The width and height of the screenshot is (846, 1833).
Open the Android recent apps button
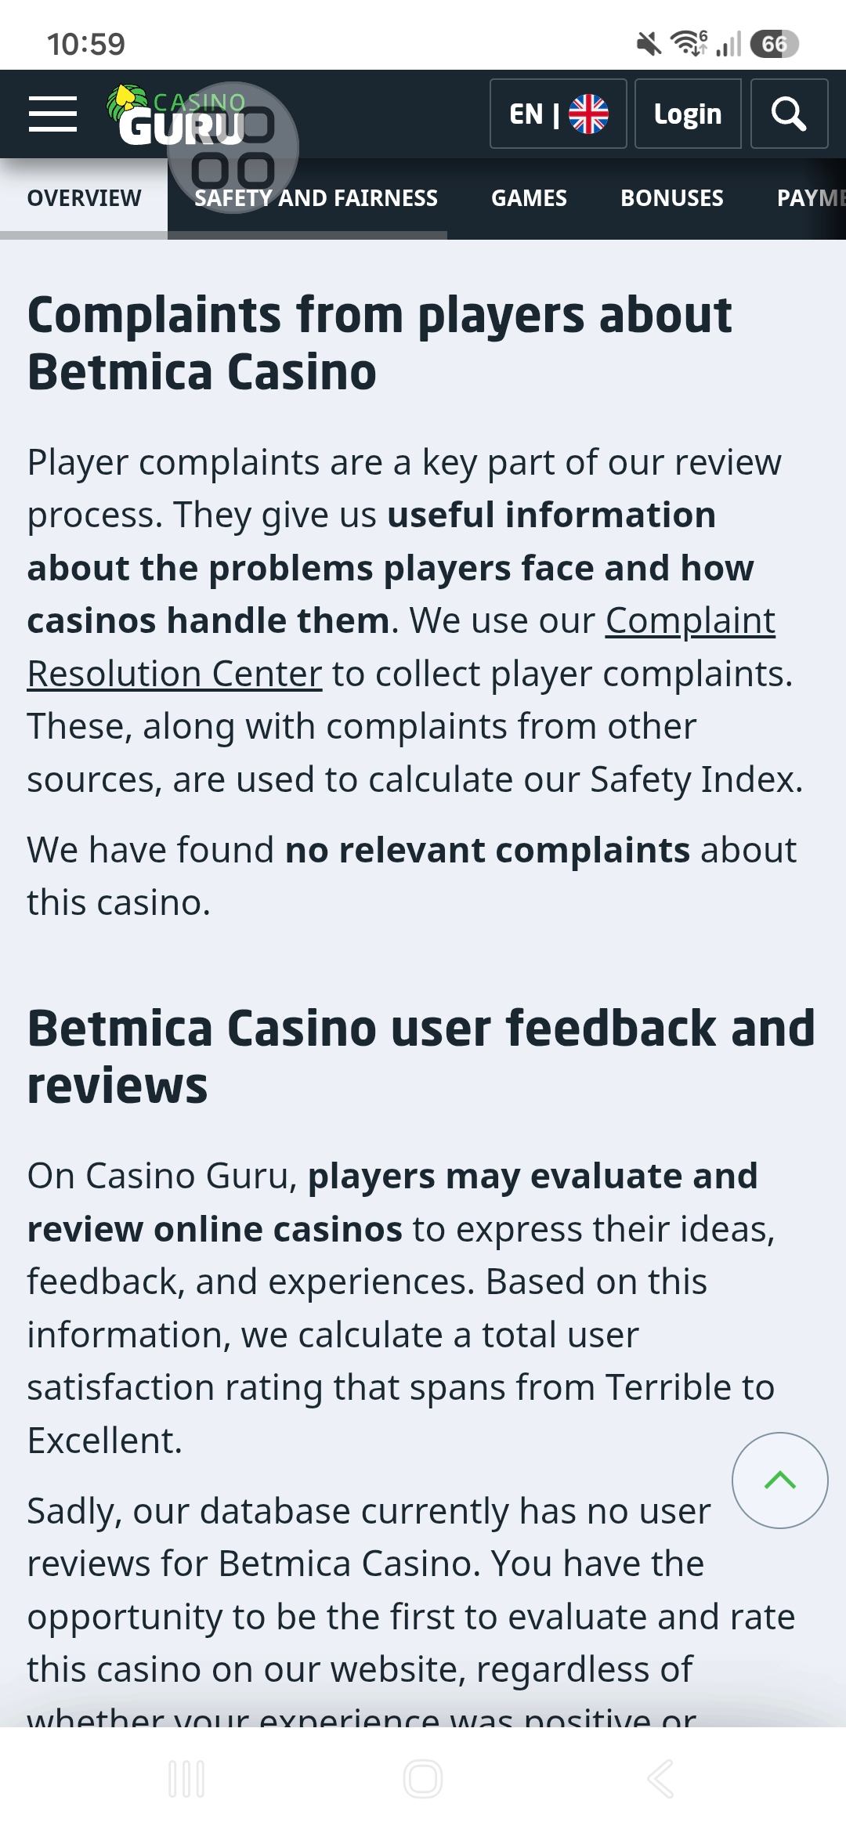point(186,1778)
